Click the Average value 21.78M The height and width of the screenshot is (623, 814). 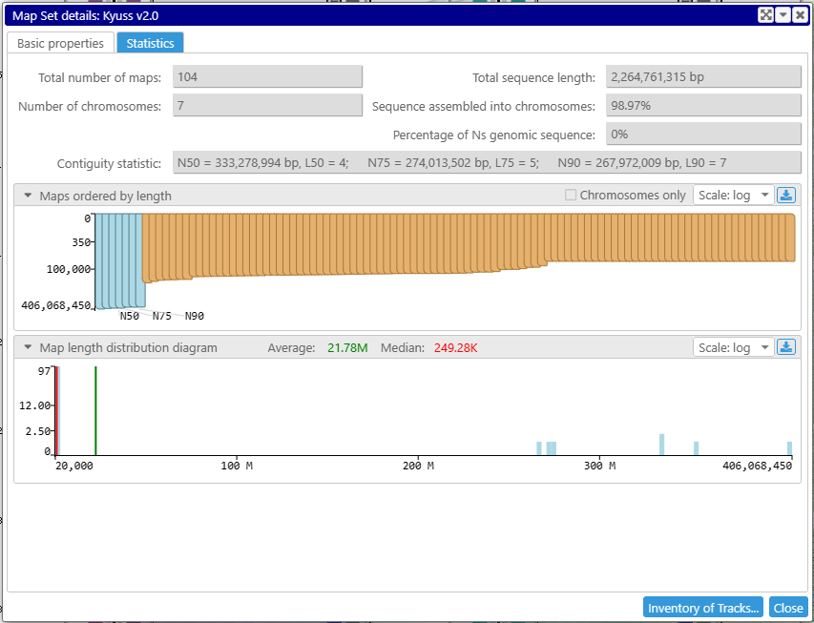coord(347,347)
